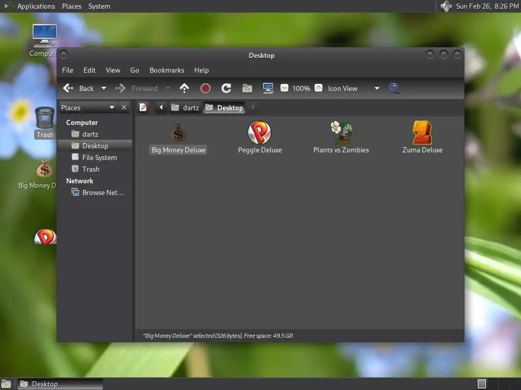Click the red Stop loading icon
Screen dimensions: 521x390
(206, 88)
